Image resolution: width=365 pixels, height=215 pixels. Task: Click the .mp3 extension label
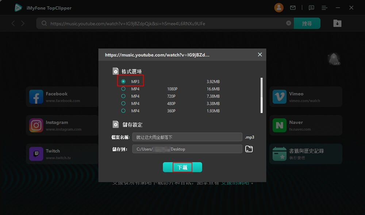[x=250, y=137]
